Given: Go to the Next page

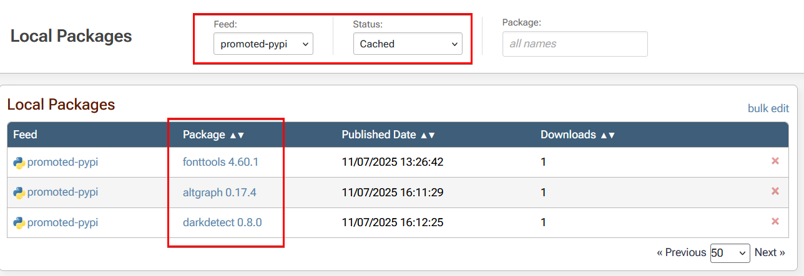Looking at the screenshot, I should click(x=770, y=253).
